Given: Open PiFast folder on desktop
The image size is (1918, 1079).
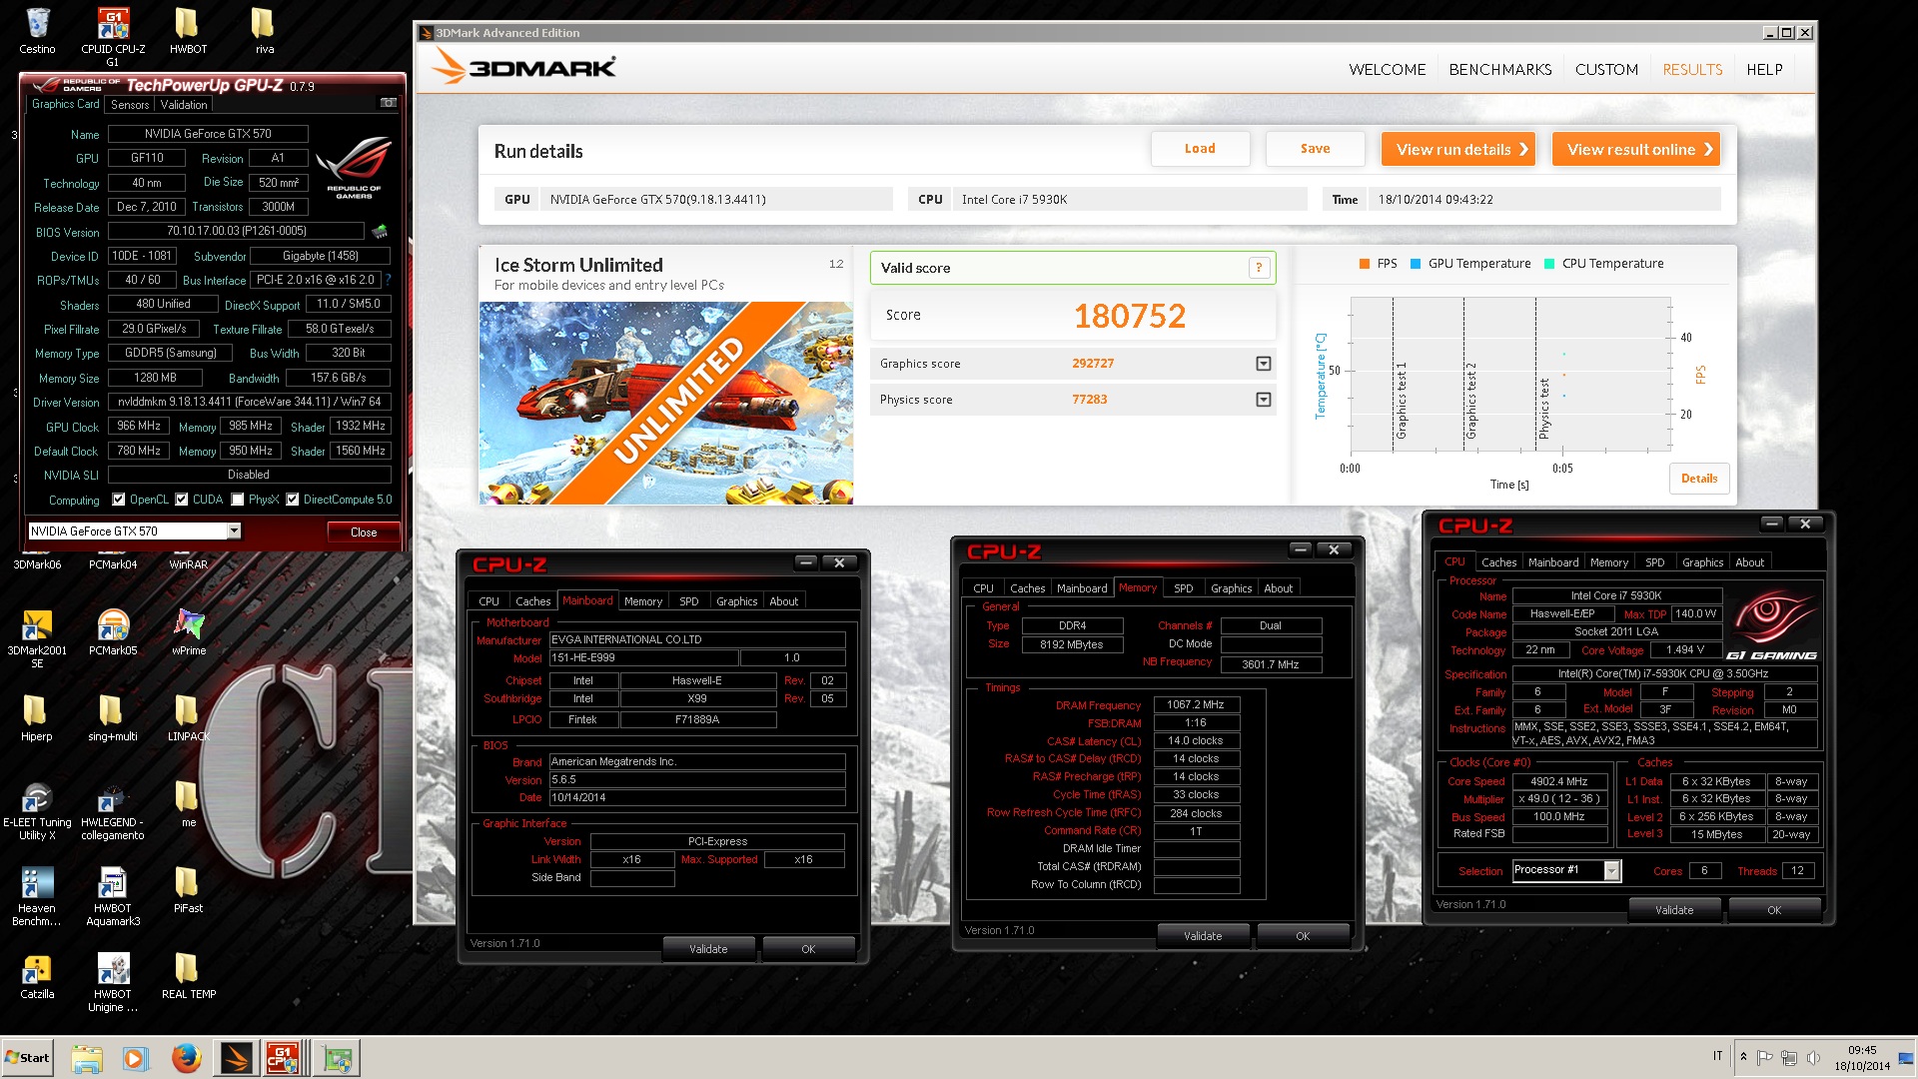Looking at the screenshot, I should point(188,889).
